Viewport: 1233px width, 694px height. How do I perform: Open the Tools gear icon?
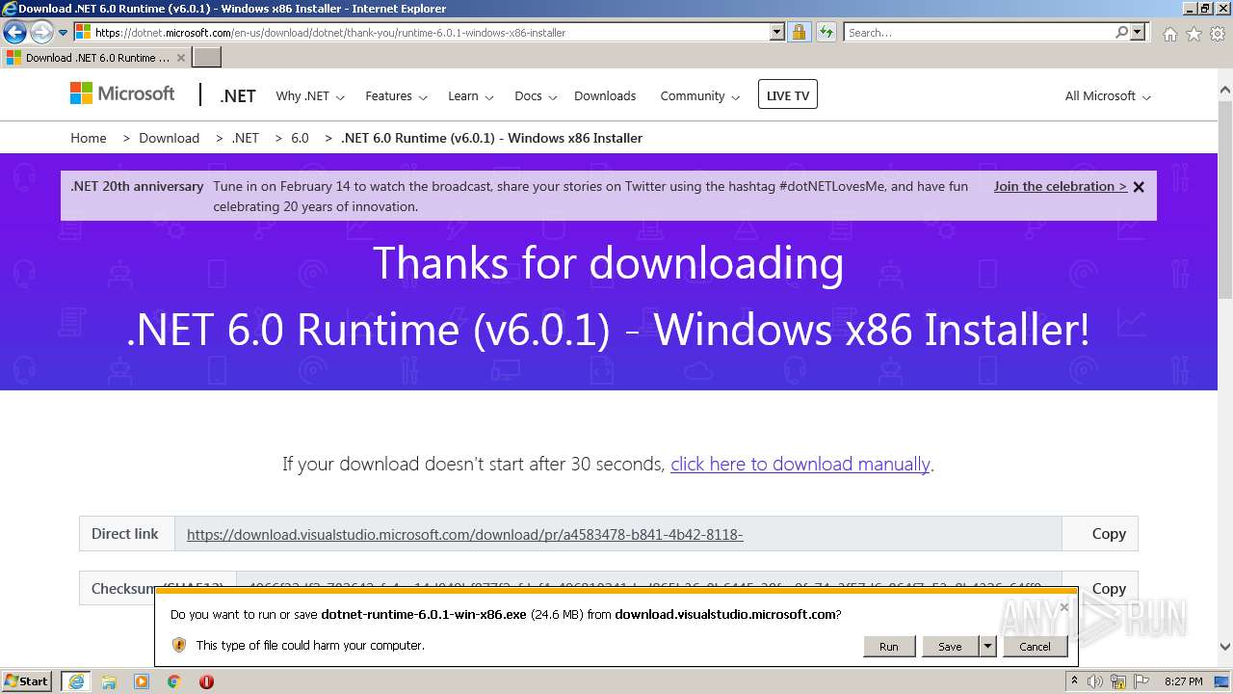click(x=1218, y=34)
